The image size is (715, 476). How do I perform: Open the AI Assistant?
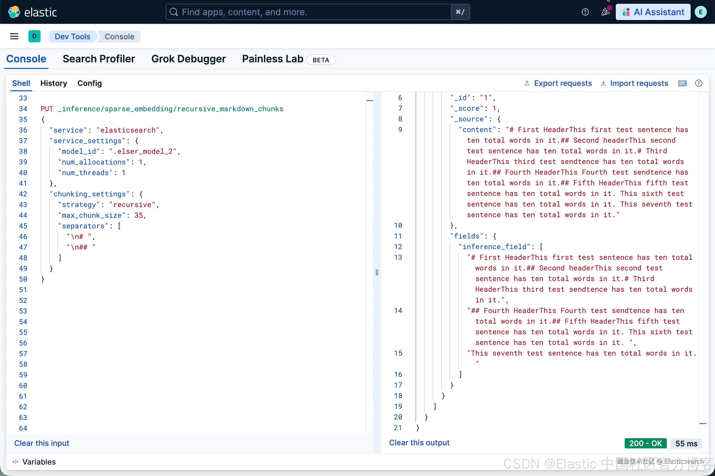[x=653, y=12]
